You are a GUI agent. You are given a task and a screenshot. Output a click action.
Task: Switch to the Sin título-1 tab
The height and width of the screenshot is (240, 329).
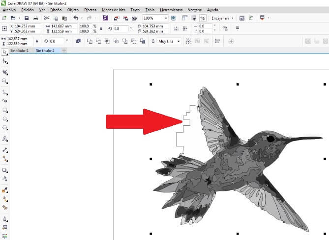click(x=19, y=50)
